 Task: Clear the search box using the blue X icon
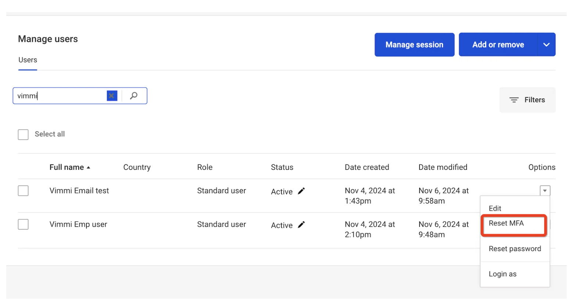coord(112,96)
